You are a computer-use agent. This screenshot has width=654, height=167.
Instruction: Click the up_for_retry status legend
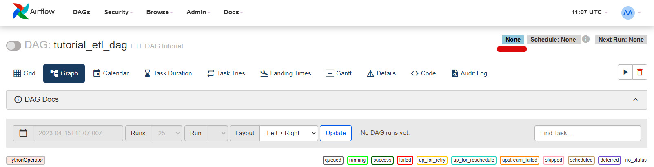coord(432,160)
